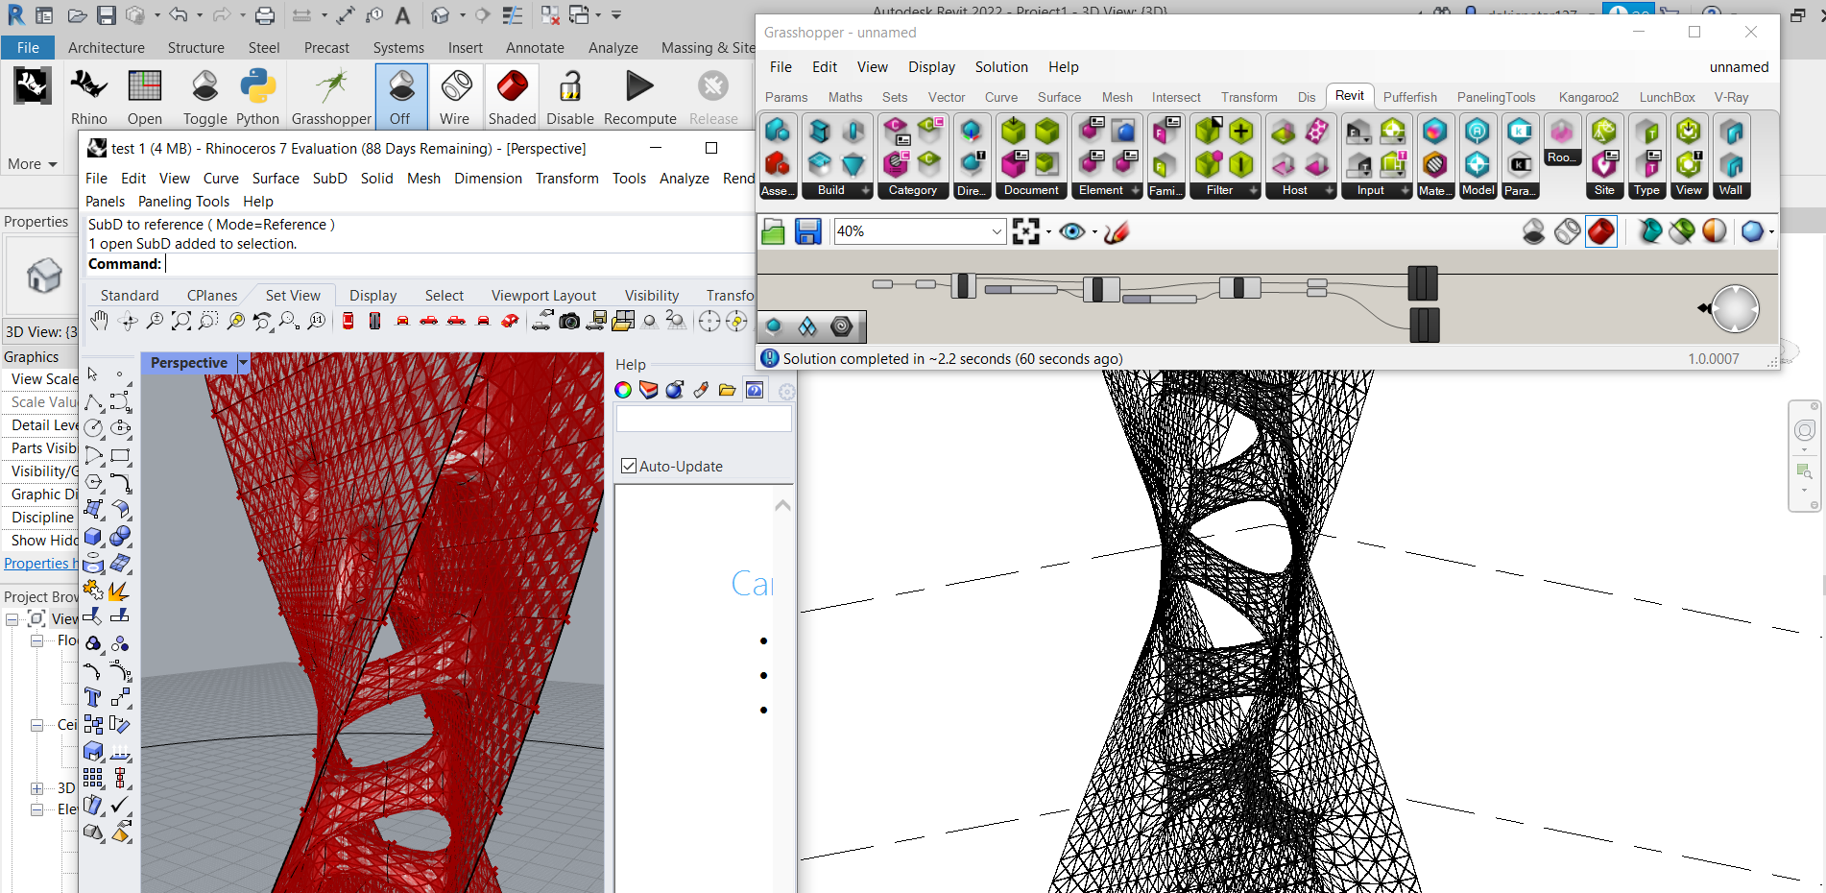Switch to Rhino CPlanes toolbar tab
This screenshot has width=1826, height=893.
click(x=212, y=296)
